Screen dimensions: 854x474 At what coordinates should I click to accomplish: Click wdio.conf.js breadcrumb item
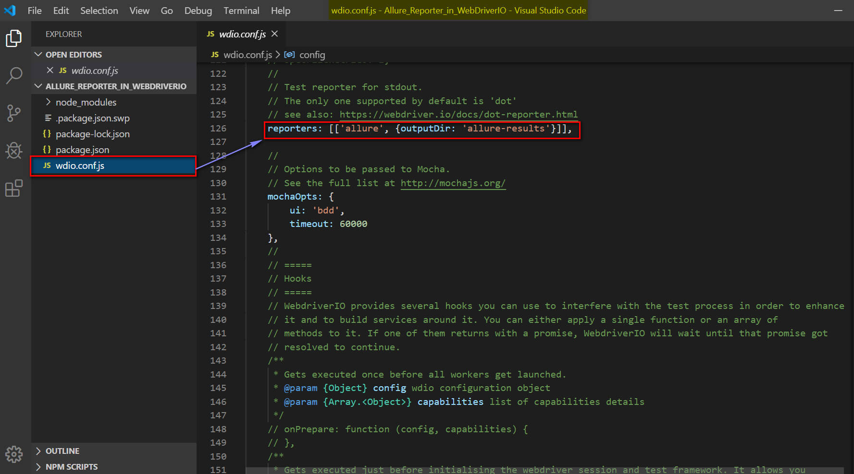[248, 55]
